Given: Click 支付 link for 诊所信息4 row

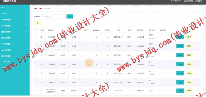Looking at the screenshot, I should [x=151, y=66].
